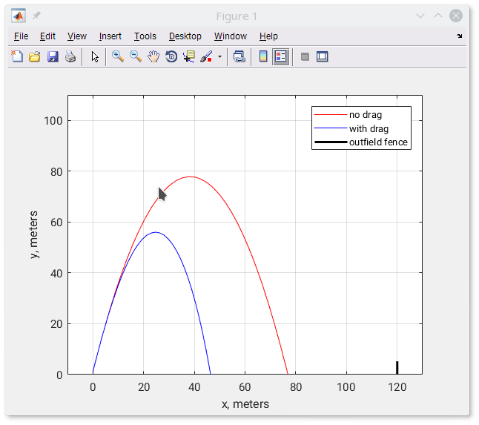Print the figure
Screen dimensions: 479x425
click(x=70, y=56)
